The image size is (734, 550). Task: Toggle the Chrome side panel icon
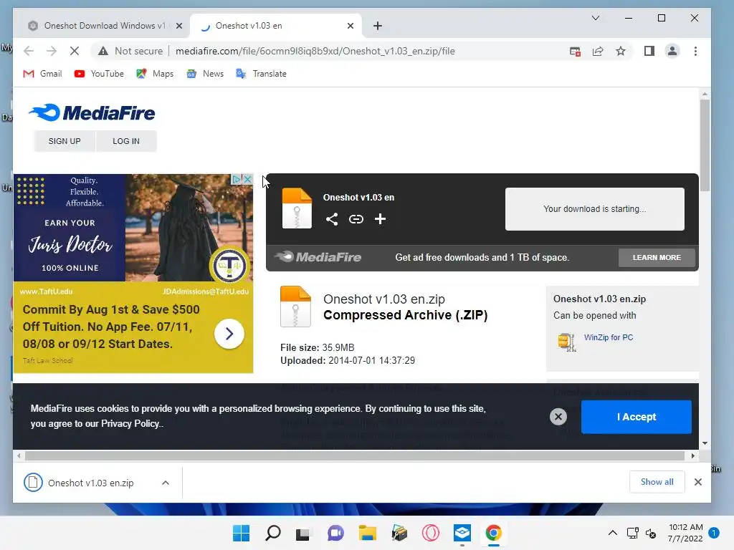click(x=649, y=51)
